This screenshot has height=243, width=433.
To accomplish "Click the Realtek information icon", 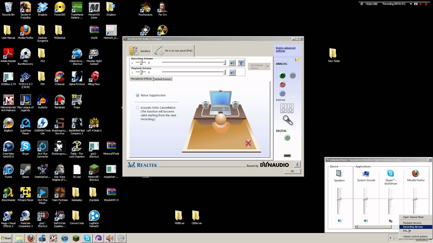I will 297,165.
